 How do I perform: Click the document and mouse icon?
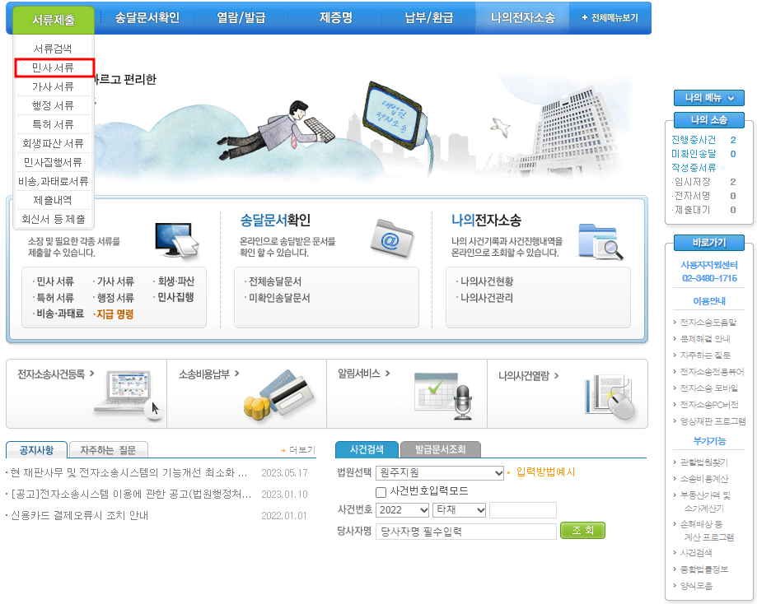(x=610, y=397)
